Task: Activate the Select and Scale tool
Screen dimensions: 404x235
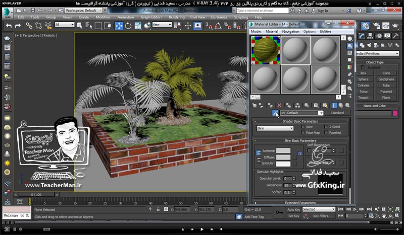Action: tap(138, 26)
